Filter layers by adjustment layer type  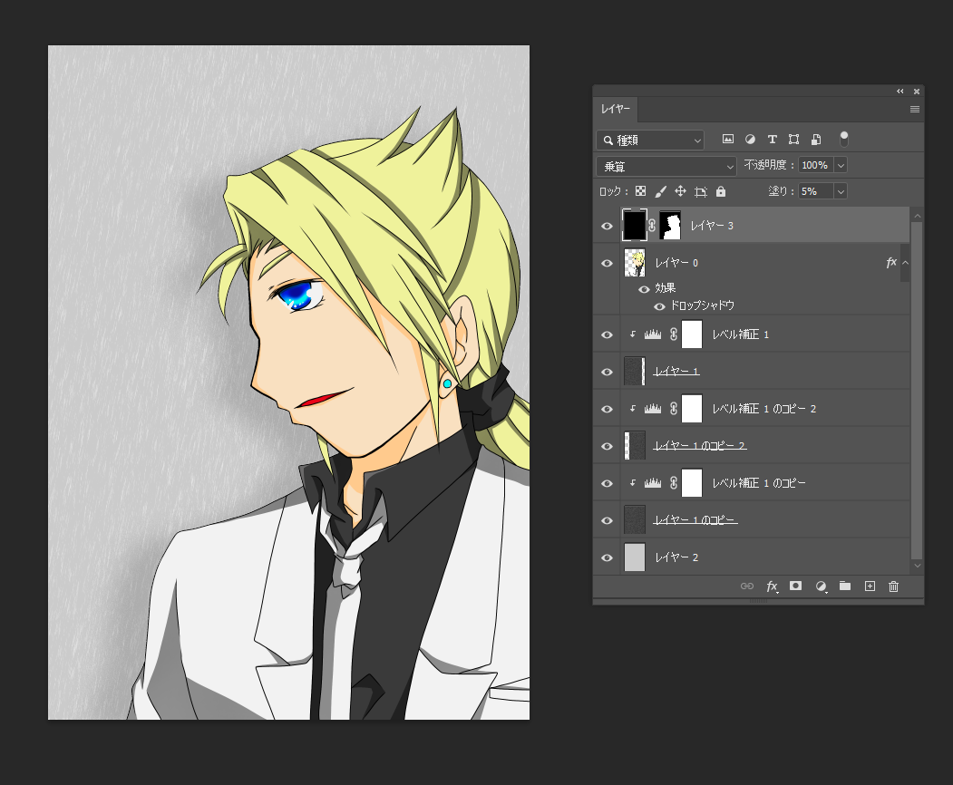click(x=750, y=140)
